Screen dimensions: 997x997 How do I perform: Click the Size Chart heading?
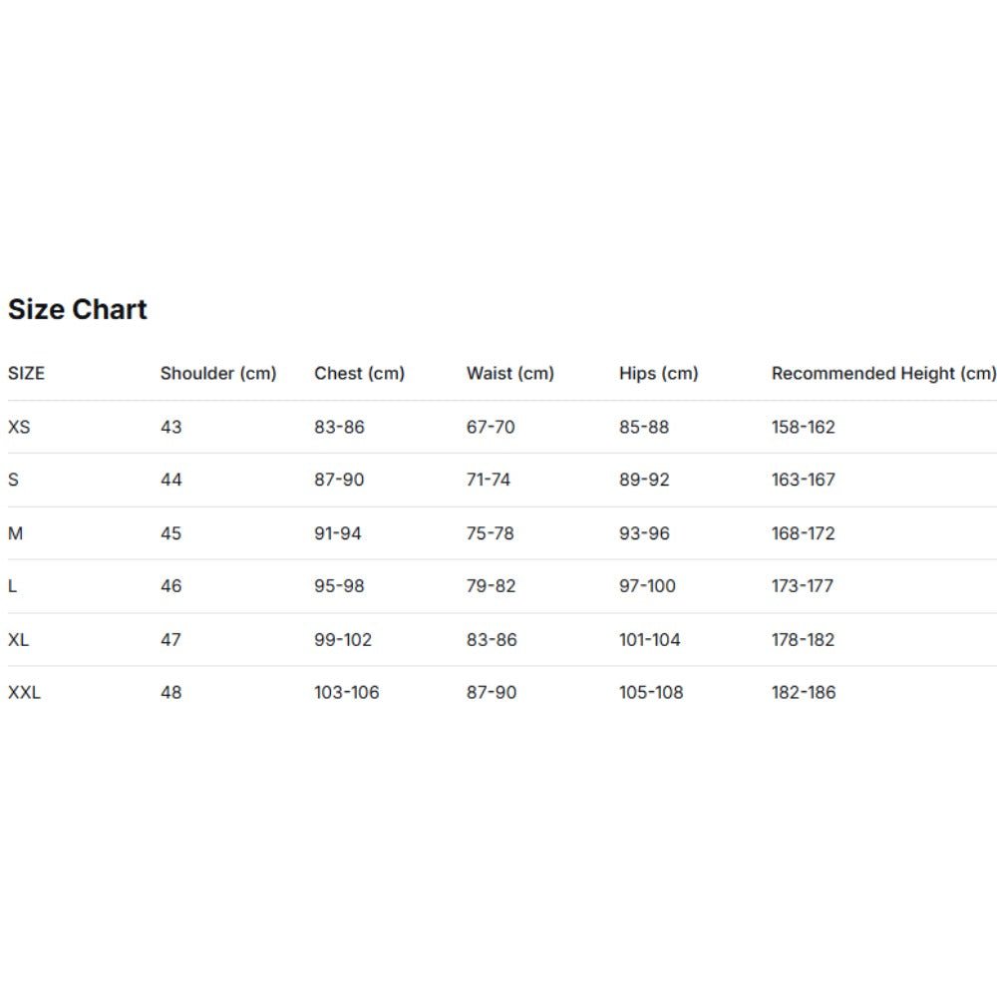[78, 310]
